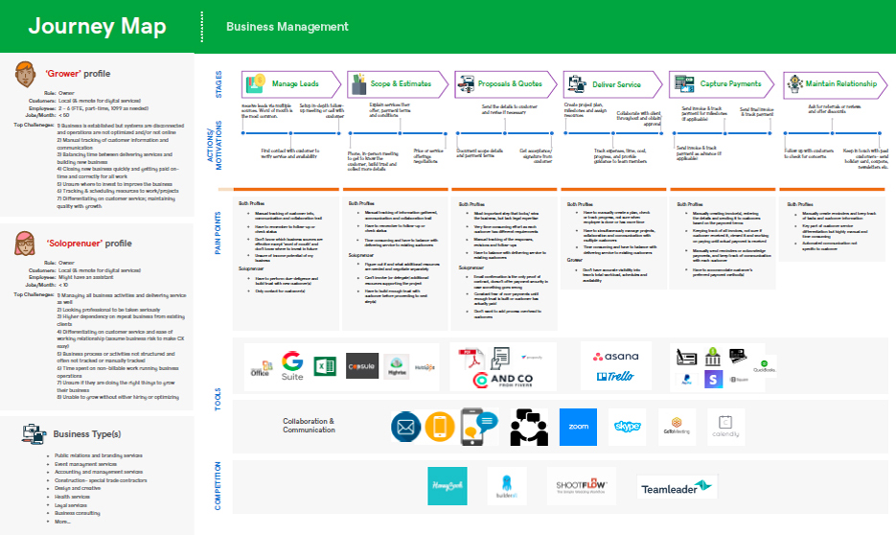Click the 'Maintain Relationship' stage label
Viewport: 896px width, 535px height.
tap(841, 83)
